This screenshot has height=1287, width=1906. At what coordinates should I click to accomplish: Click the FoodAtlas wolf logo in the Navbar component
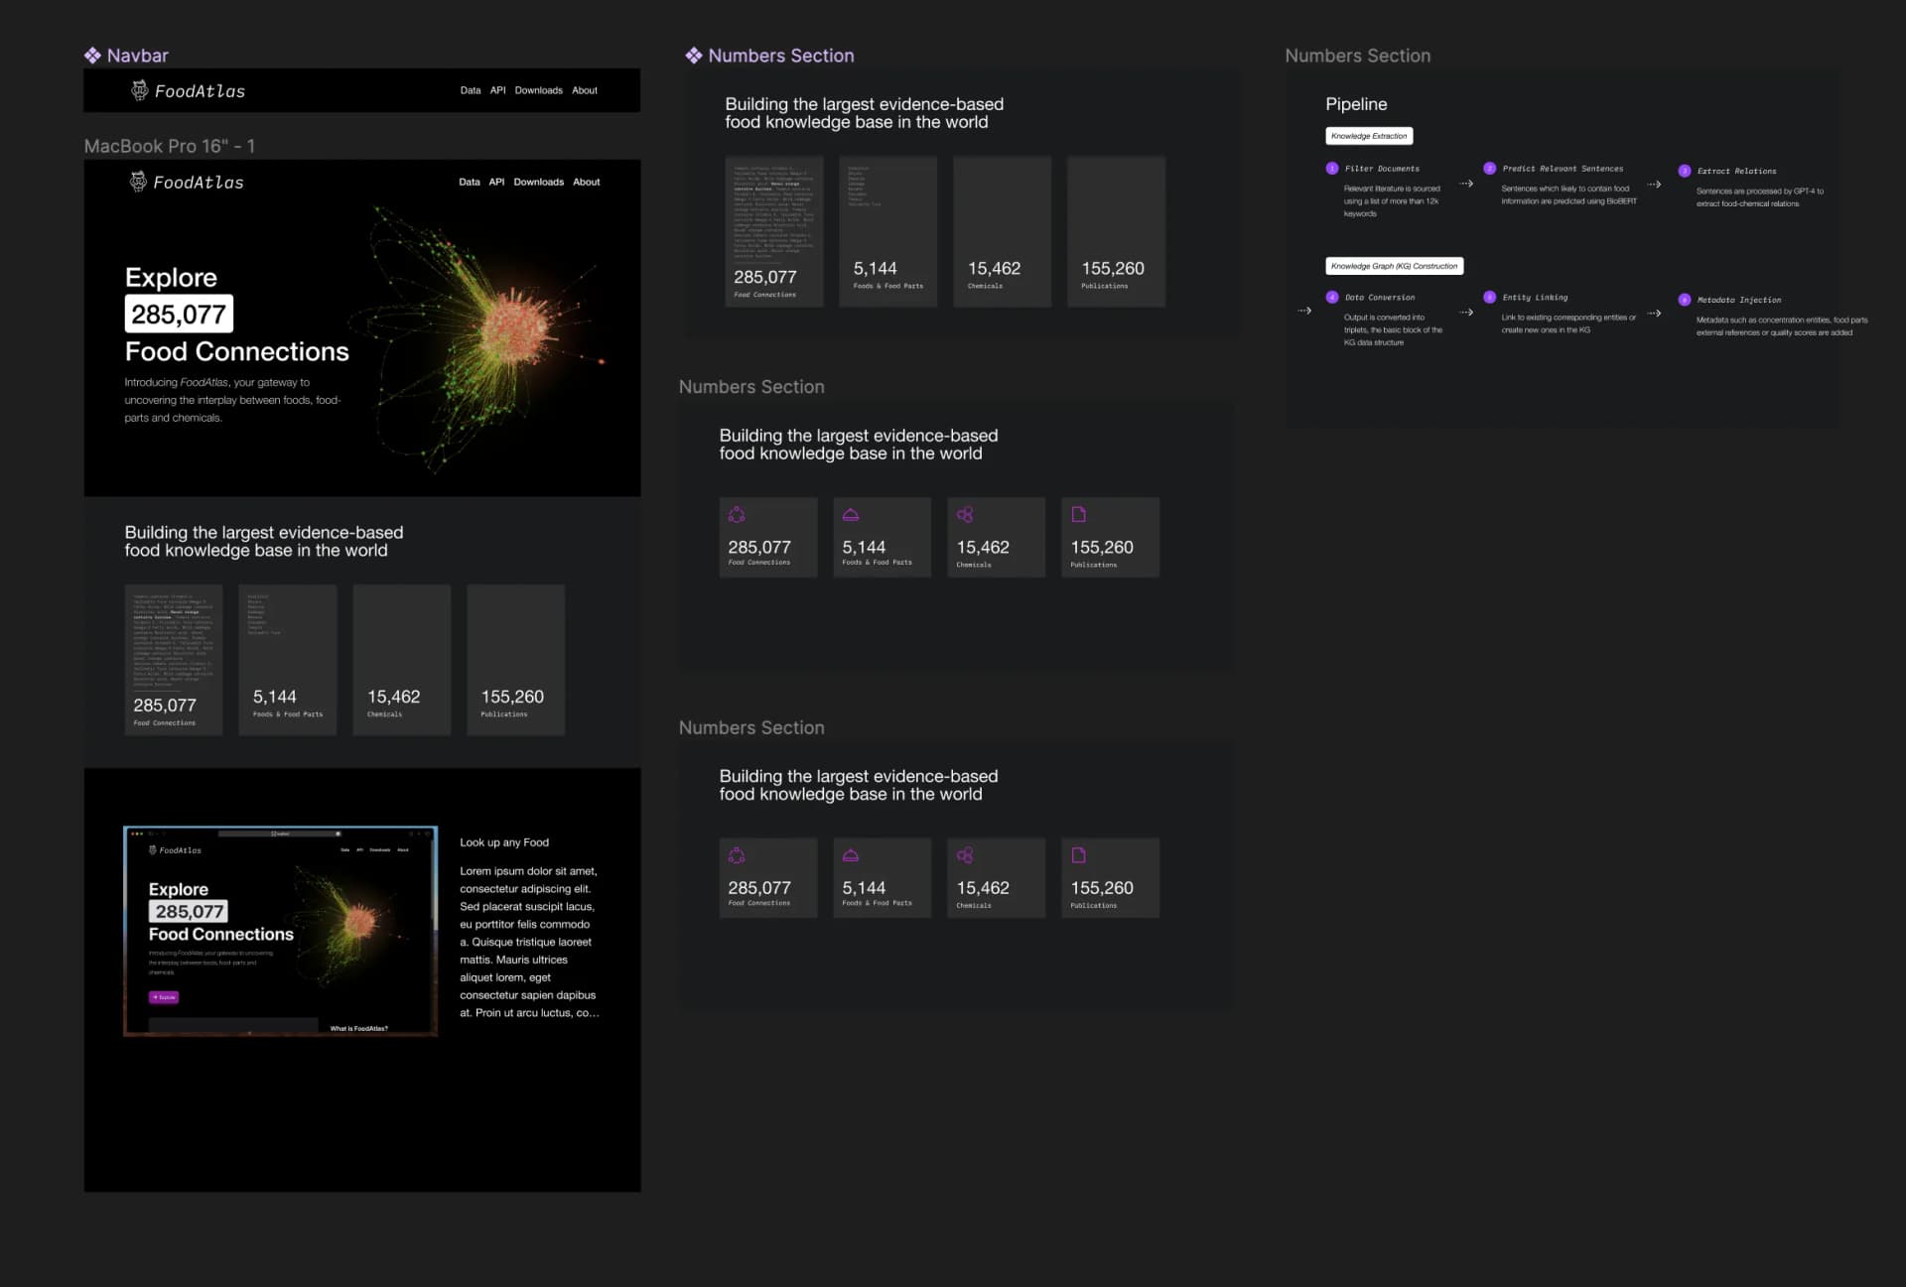pyautogui.click(x=138, y=90)
